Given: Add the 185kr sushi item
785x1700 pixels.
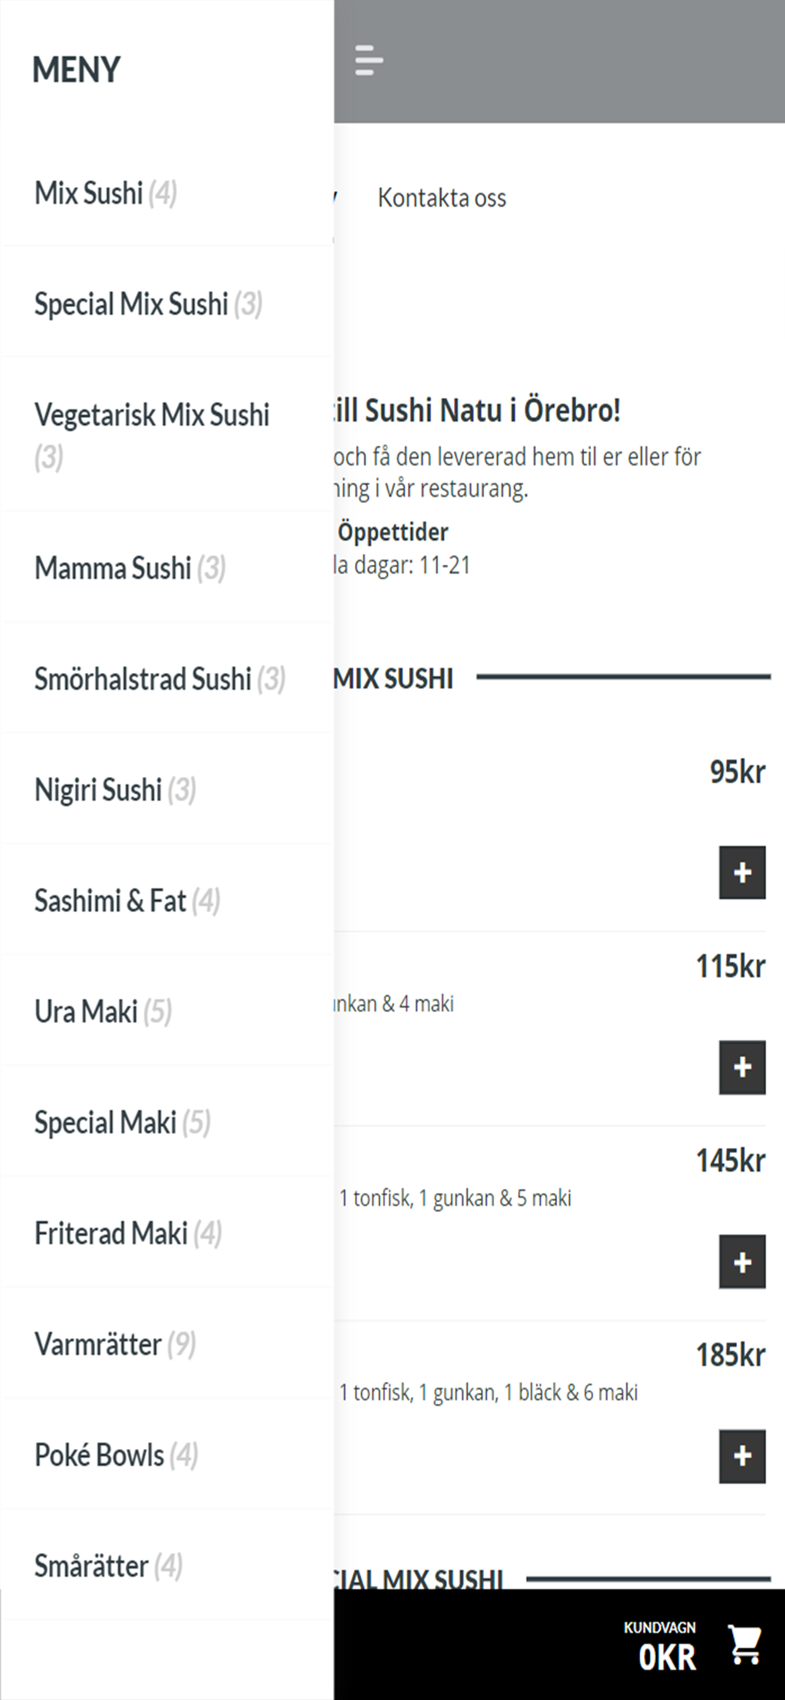Looking at the screenshot, I should [742, 1457].
